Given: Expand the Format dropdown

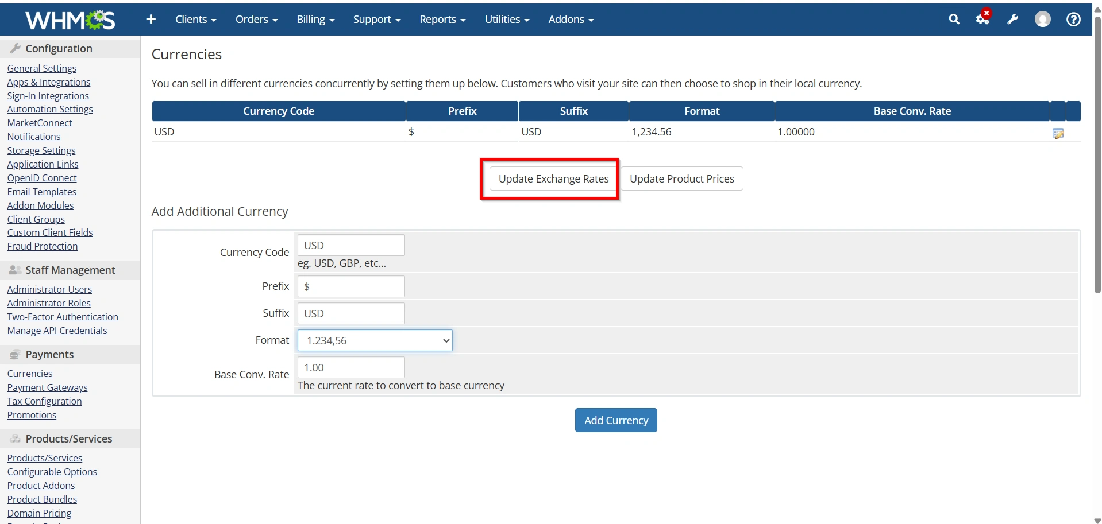Looking at the screenshot, I should coord(375,340).
